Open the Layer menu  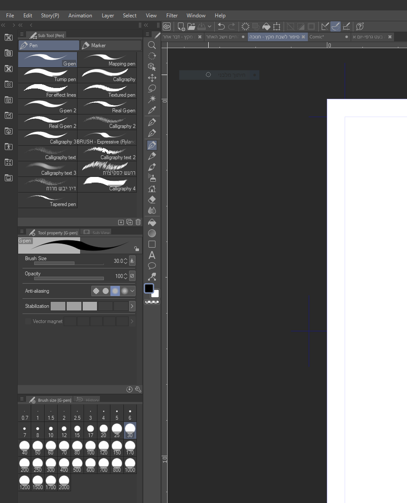(107, 16)
